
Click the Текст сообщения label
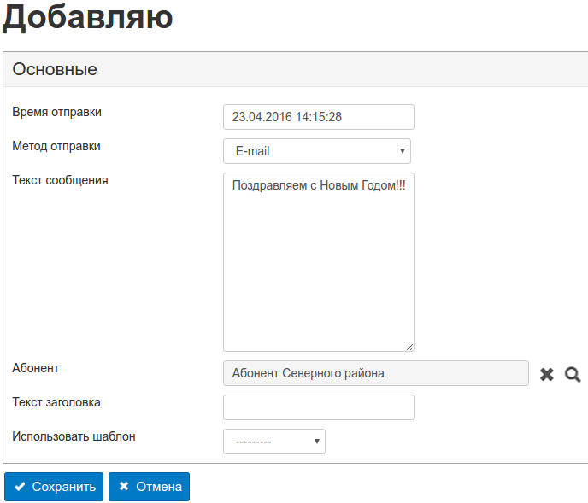click(60, 180)
